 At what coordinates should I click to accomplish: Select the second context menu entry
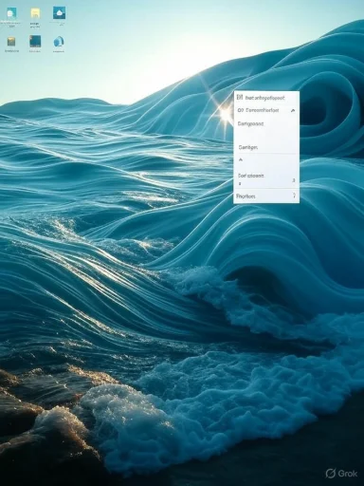pyautogui.click(x=266, y=110)
